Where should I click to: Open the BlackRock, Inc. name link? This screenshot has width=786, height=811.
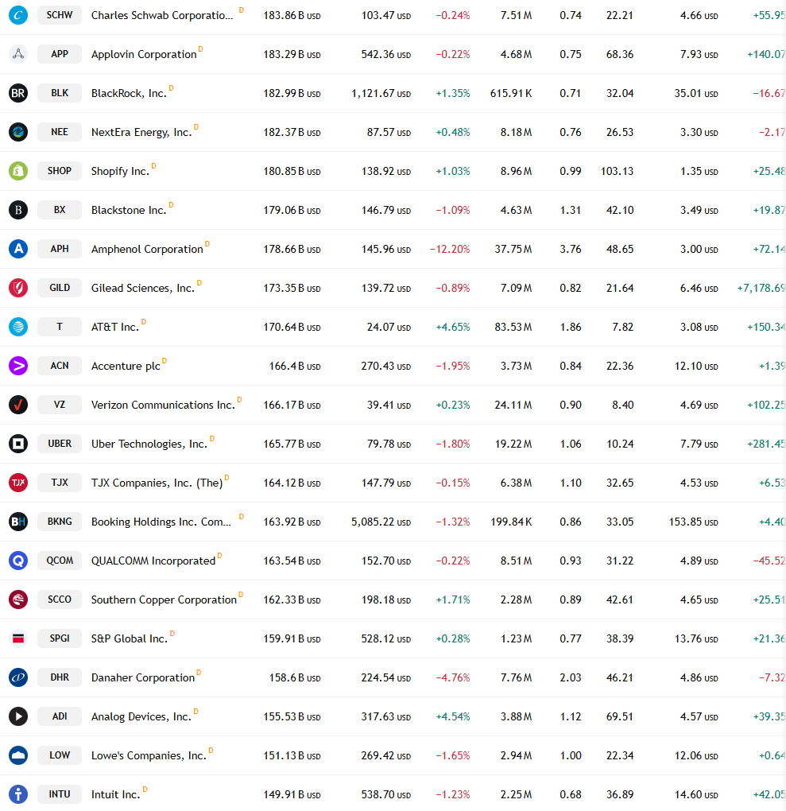129,94
